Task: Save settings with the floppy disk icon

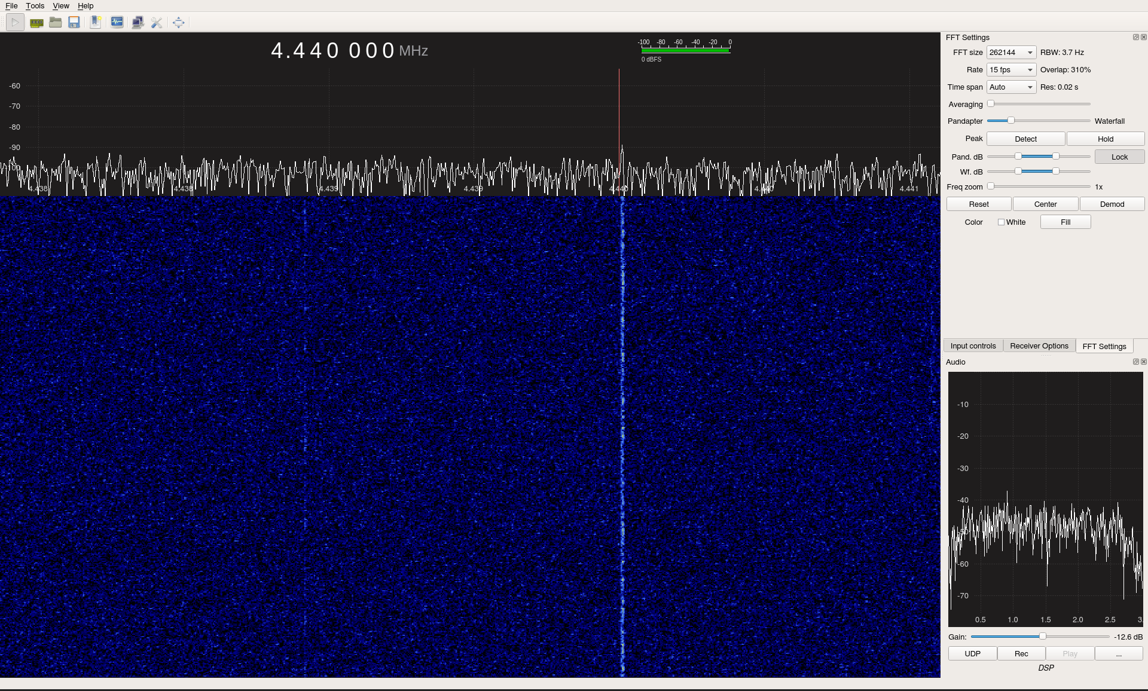Action: click(74, 23)
